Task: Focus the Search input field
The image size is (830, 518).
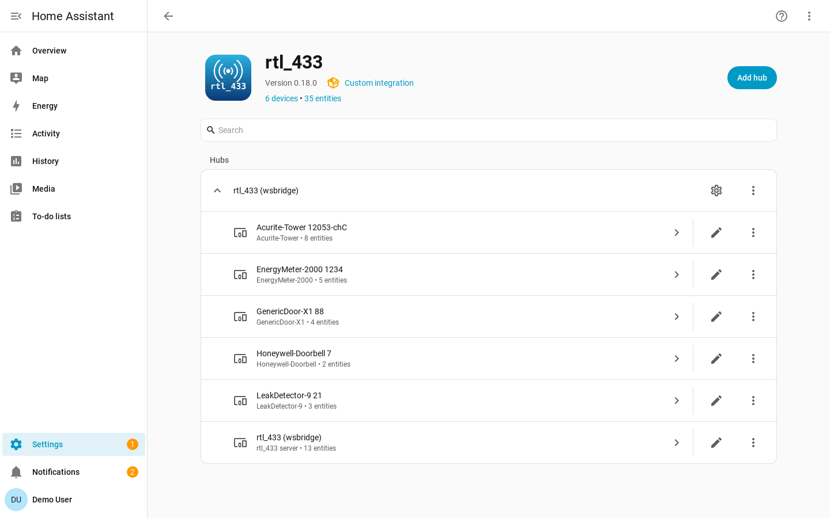Action: coord(489,130)
